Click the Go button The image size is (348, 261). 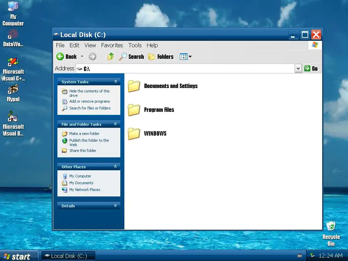[311, 69]
